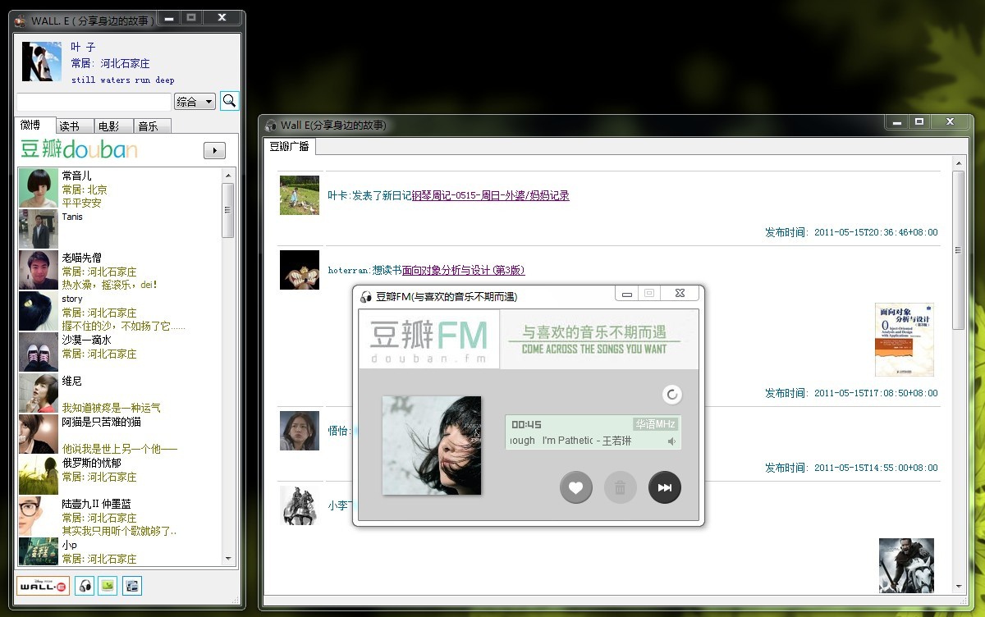Select contact 维尼 in the list
985x617 pixels.
coord(120,394)
